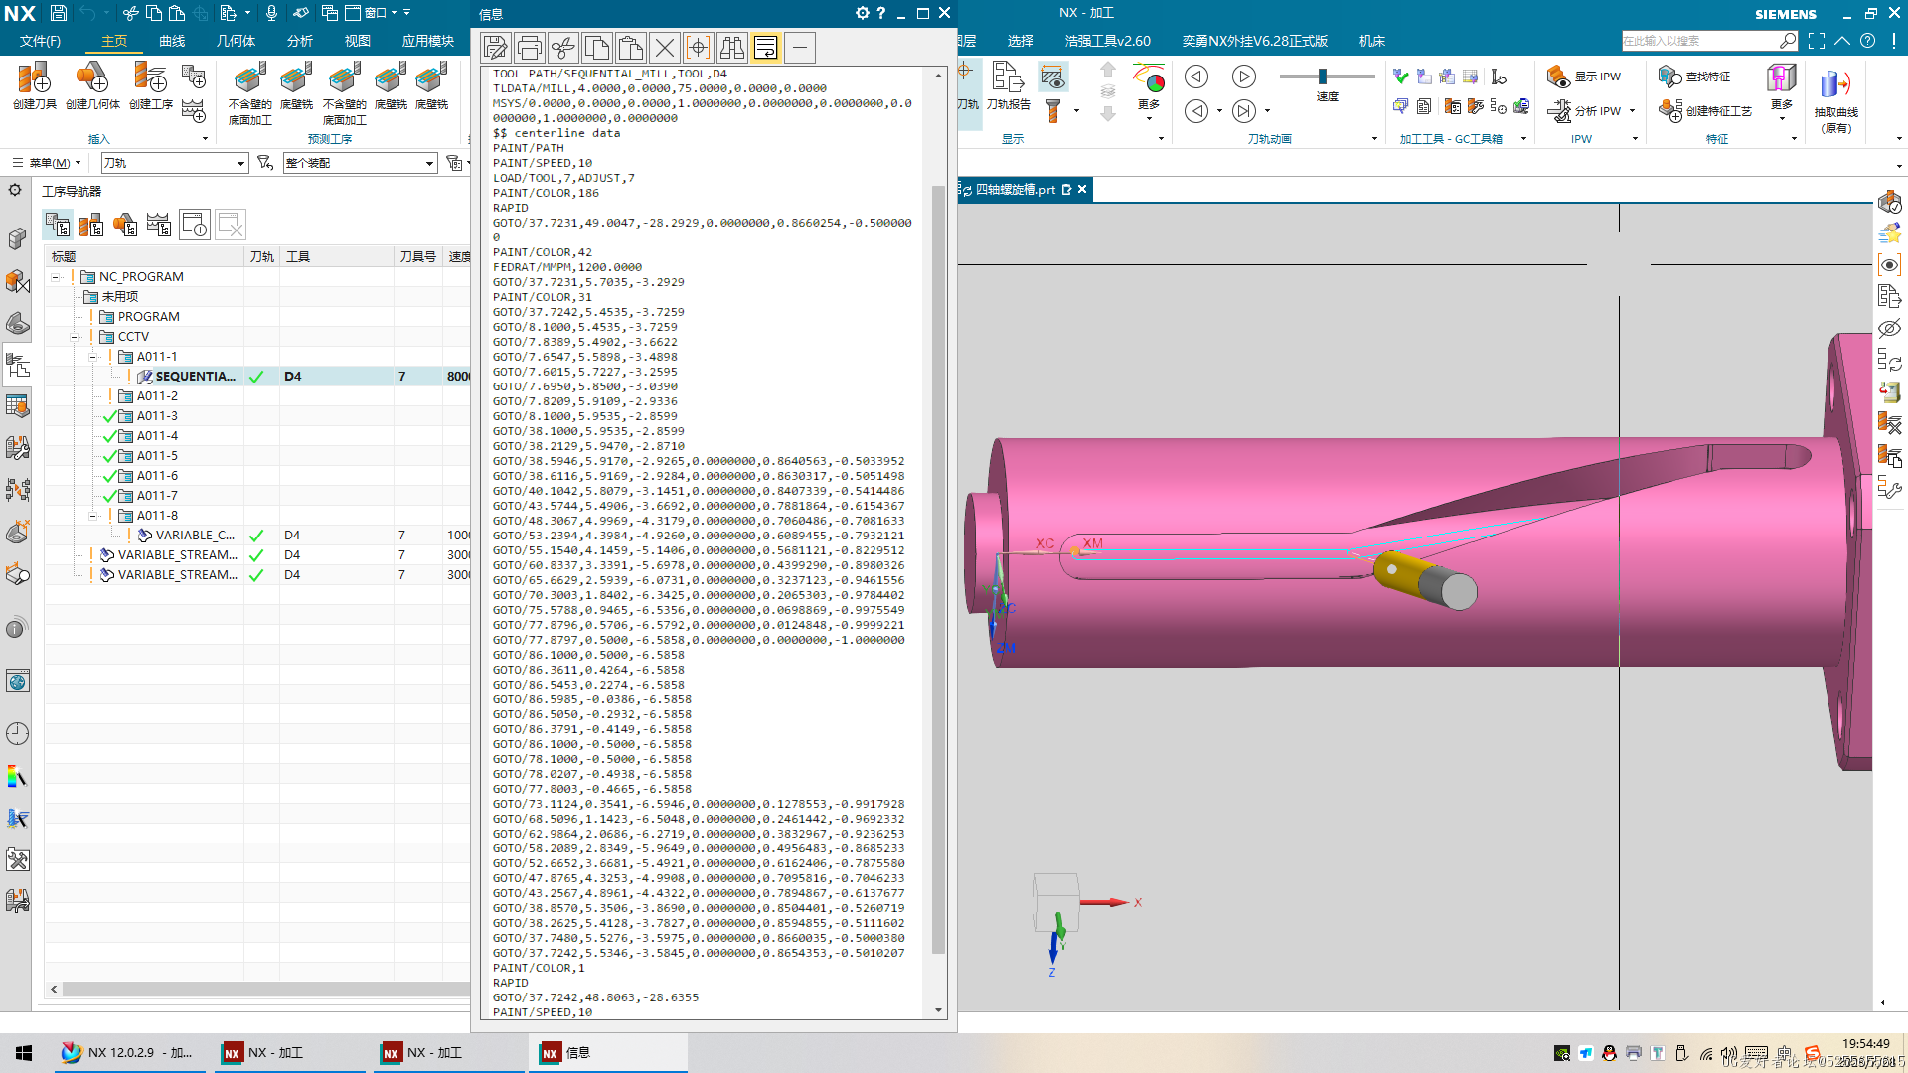Collapse the NC_PROGRAM tree node
The height and width of the screenshot is (1073, 1908).
(56, 277)
